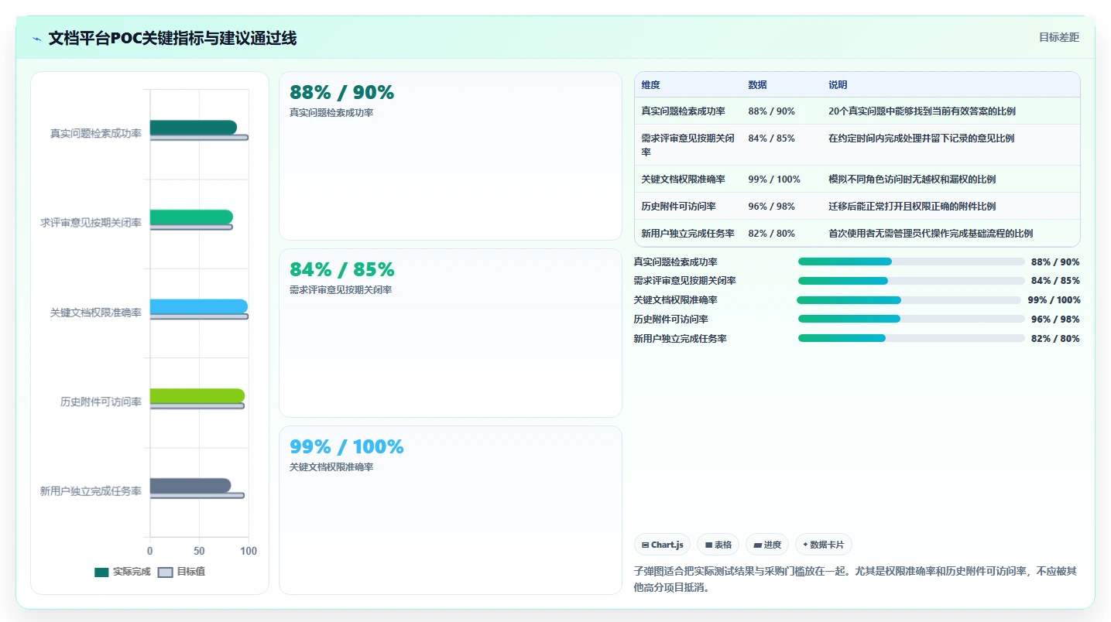Click table value 82% / 80%
The image size is (1111, 622).
771,234
